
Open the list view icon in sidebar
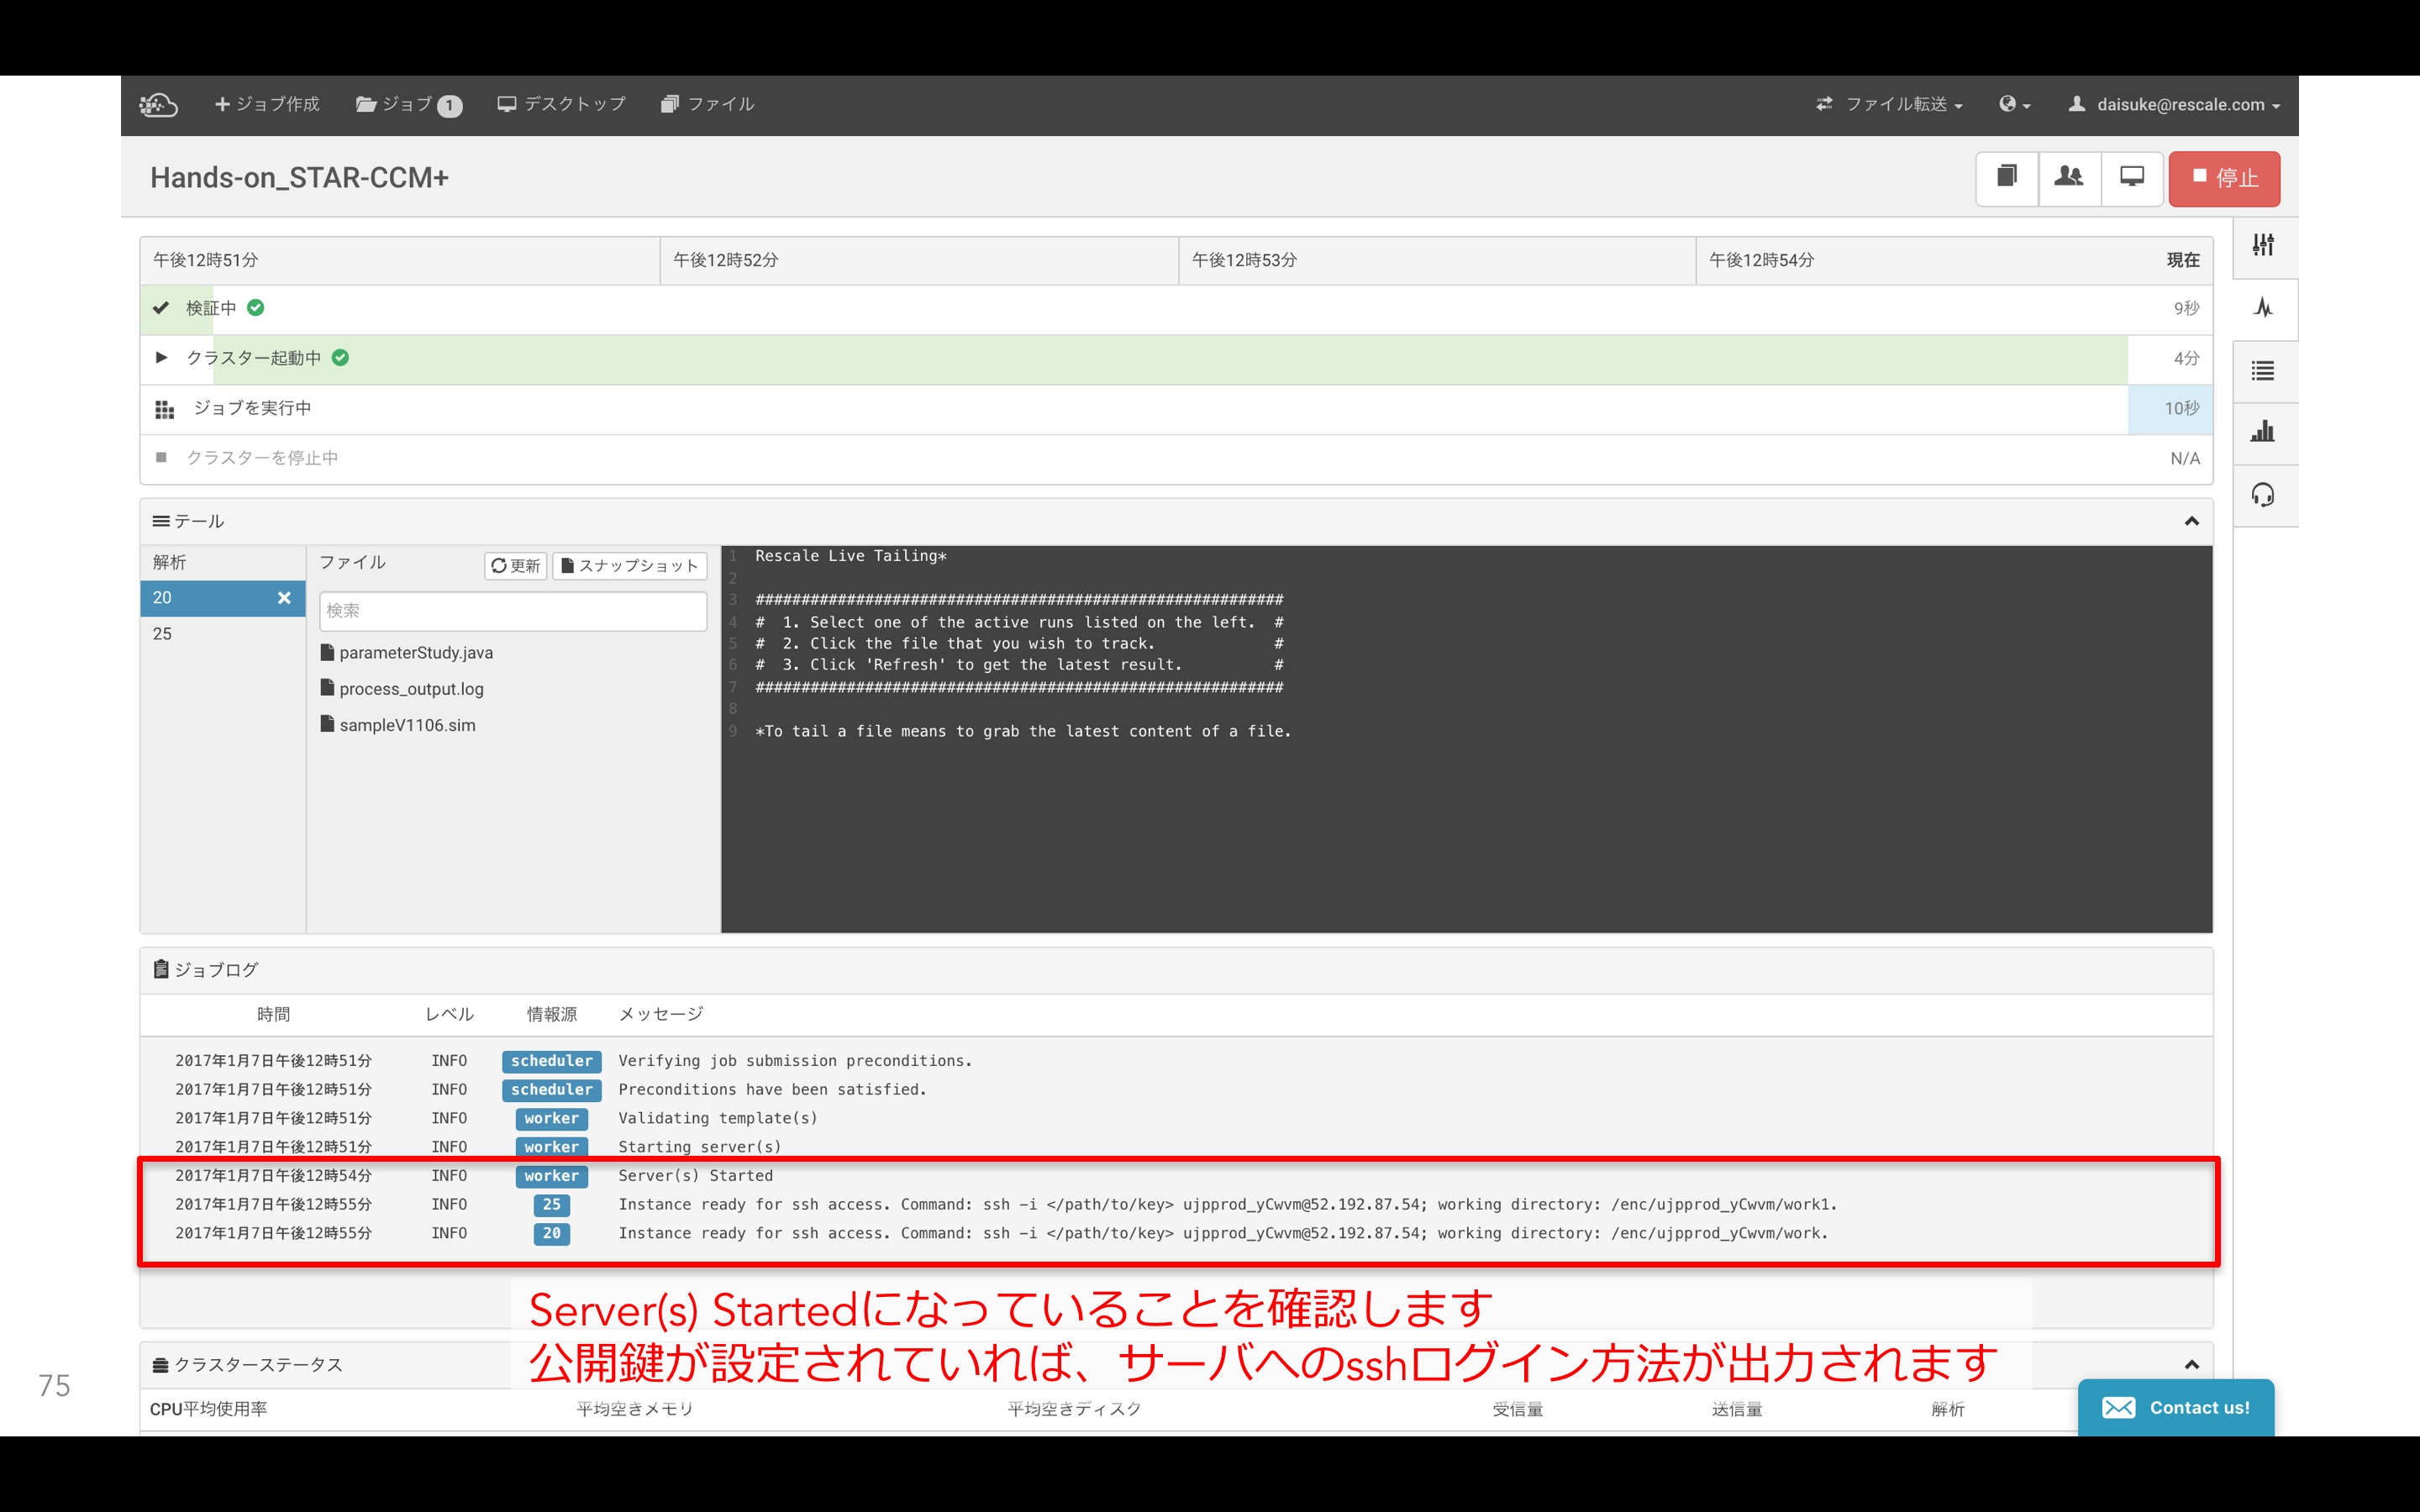(x=2263, y=371)
